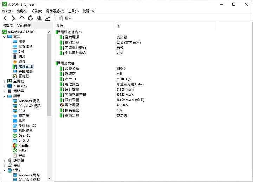
Task: Open Windows 視訊 under display section
Action: click(29, 101)
